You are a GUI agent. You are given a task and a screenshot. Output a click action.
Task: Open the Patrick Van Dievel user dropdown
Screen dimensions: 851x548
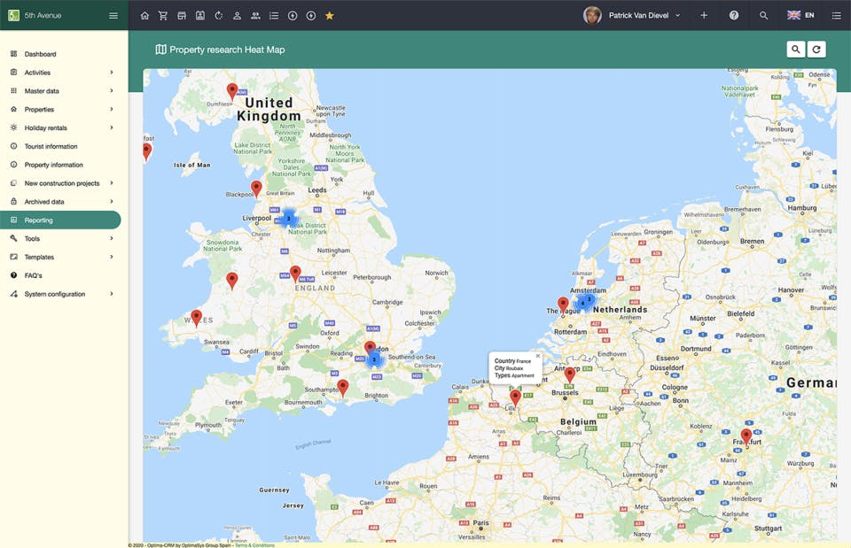tap(644, 15)
